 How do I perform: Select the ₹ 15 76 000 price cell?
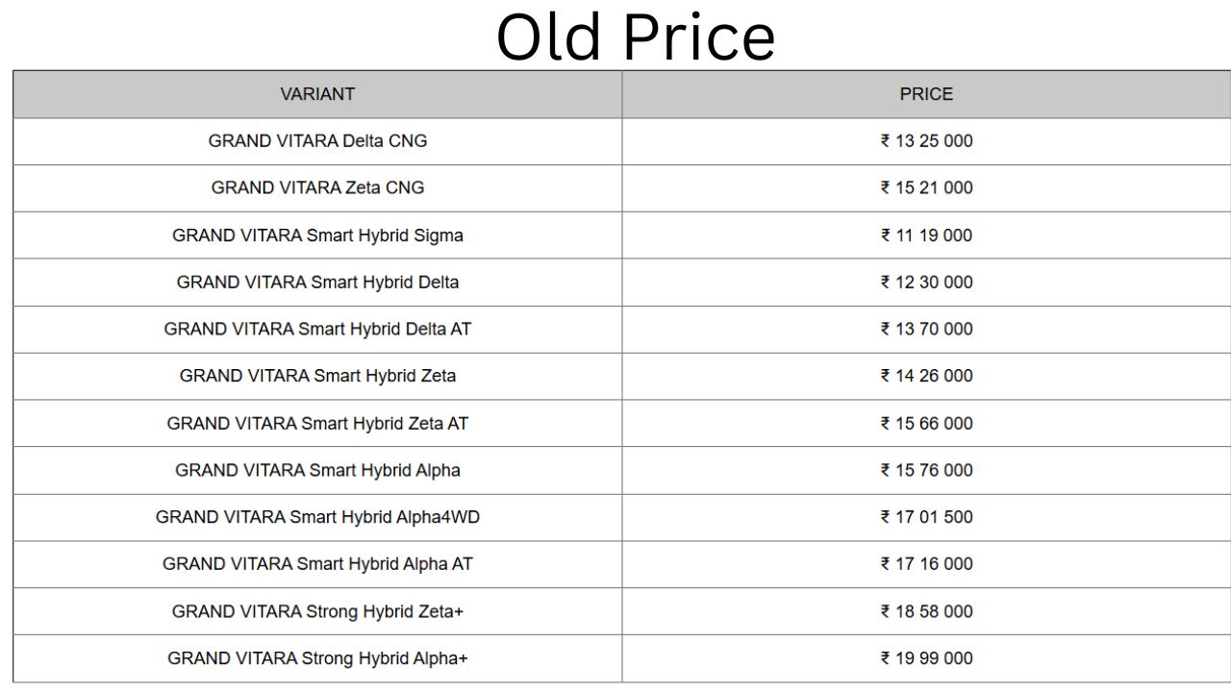[926, 471]
